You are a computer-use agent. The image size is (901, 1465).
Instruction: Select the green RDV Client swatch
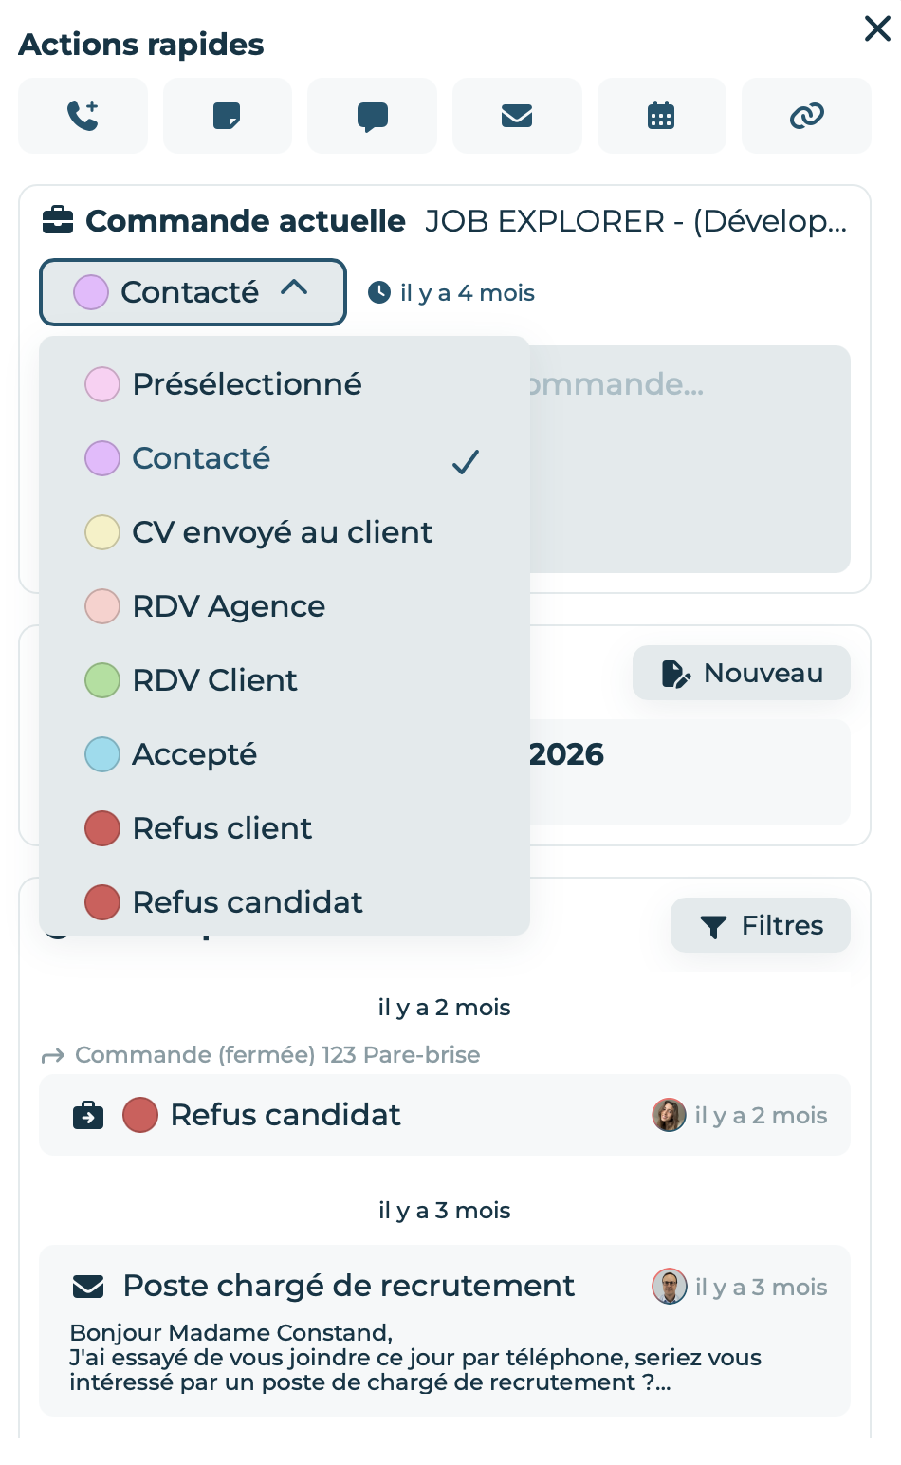[x=102, y=680]
